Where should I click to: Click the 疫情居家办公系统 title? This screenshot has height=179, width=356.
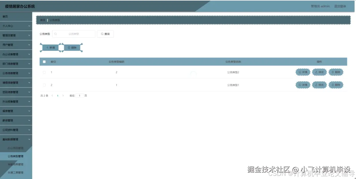20,6
